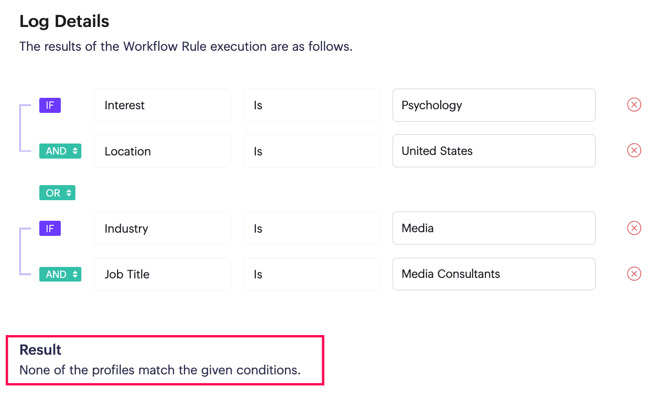660x394 pixels.
Task: Focus the Psychology value input
Action: [x=494, y=105]
